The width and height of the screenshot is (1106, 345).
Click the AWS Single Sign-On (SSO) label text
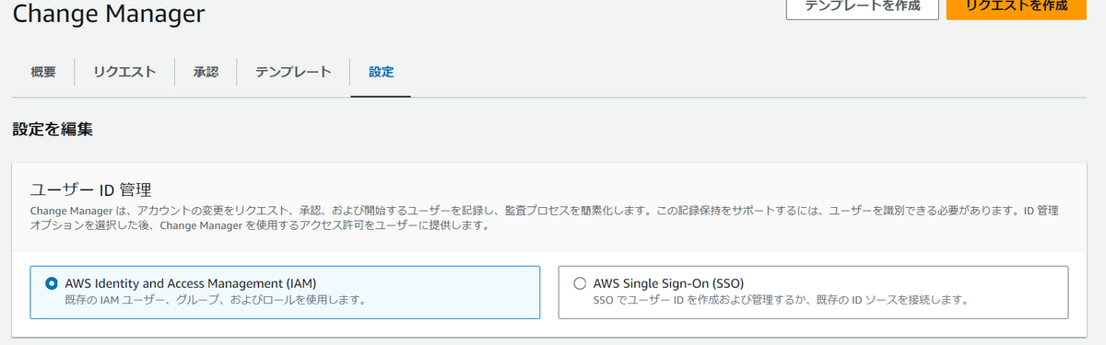pyautogui.click(x=668, y=283)
